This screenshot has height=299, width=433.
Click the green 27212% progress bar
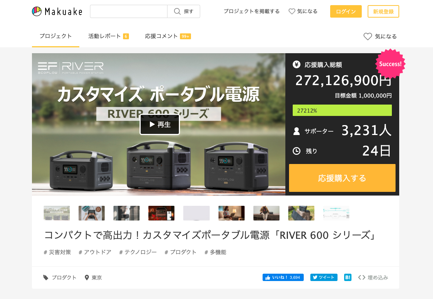(342, 110)
